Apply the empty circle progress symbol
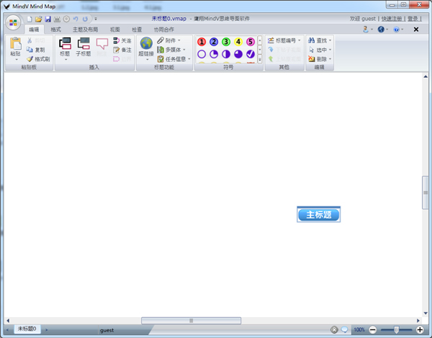The image size is (432, 338). pos(202,54)
